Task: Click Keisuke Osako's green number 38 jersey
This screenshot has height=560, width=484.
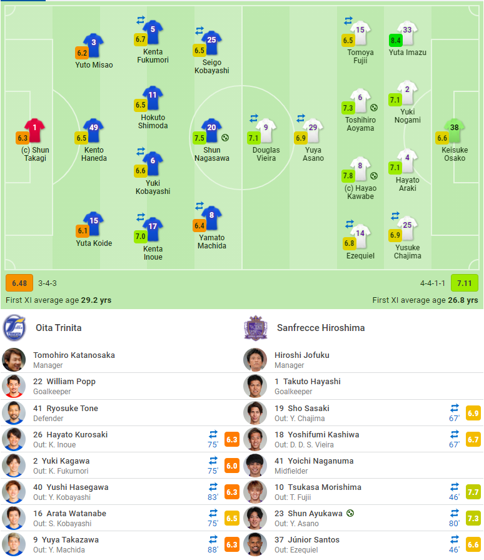Action: [x=455, y=131]
